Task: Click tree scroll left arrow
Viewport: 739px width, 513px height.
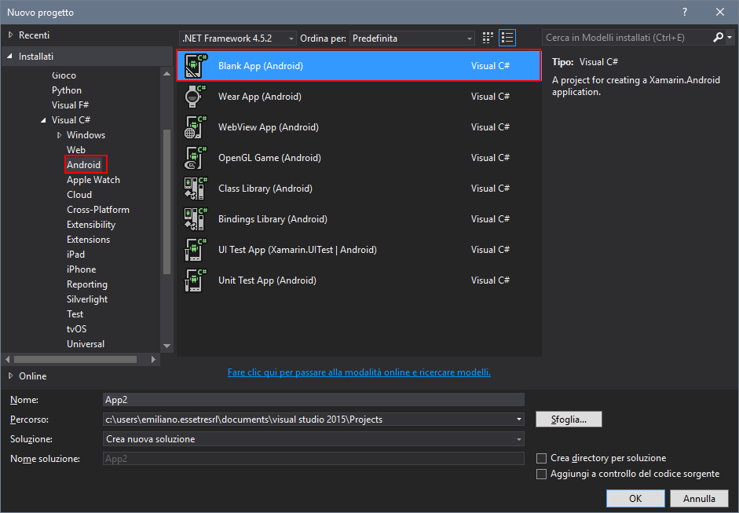Action: [7, 359]
